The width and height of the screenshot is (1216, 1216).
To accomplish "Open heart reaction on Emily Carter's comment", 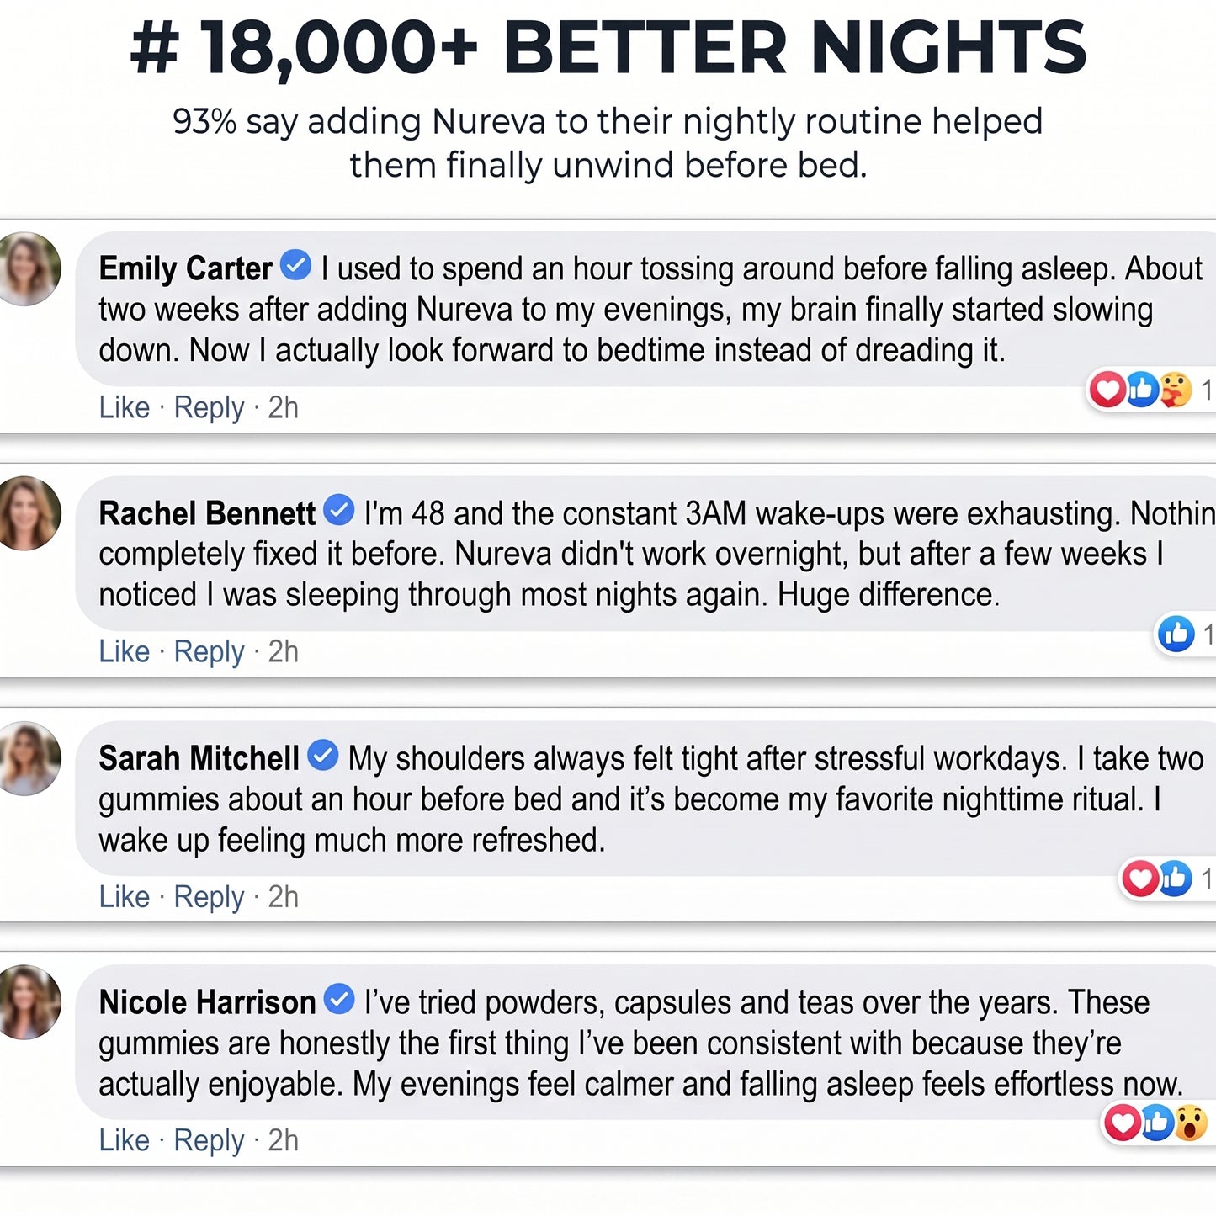I will click(x=1107, y=390).
